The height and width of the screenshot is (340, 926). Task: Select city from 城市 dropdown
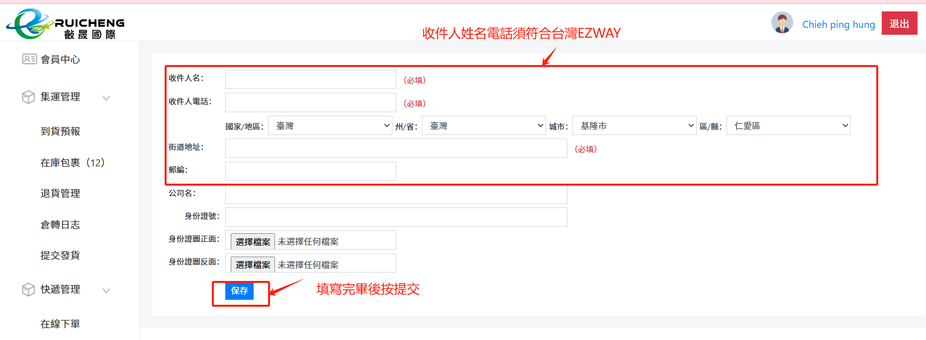(x=635, y=126)
